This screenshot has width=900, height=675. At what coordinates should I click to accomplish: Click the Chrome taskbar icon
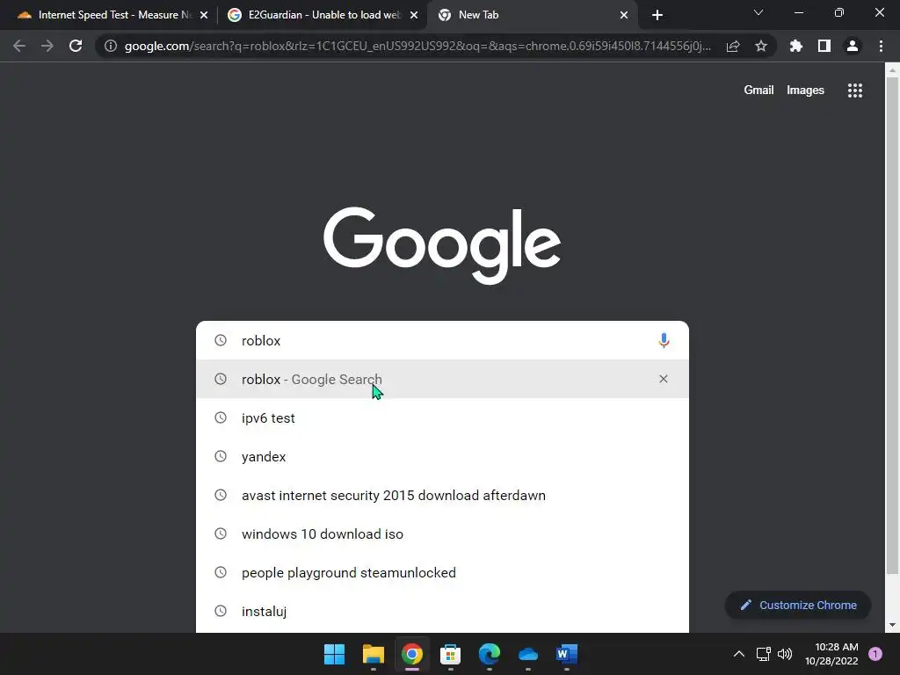click(411, 654)
